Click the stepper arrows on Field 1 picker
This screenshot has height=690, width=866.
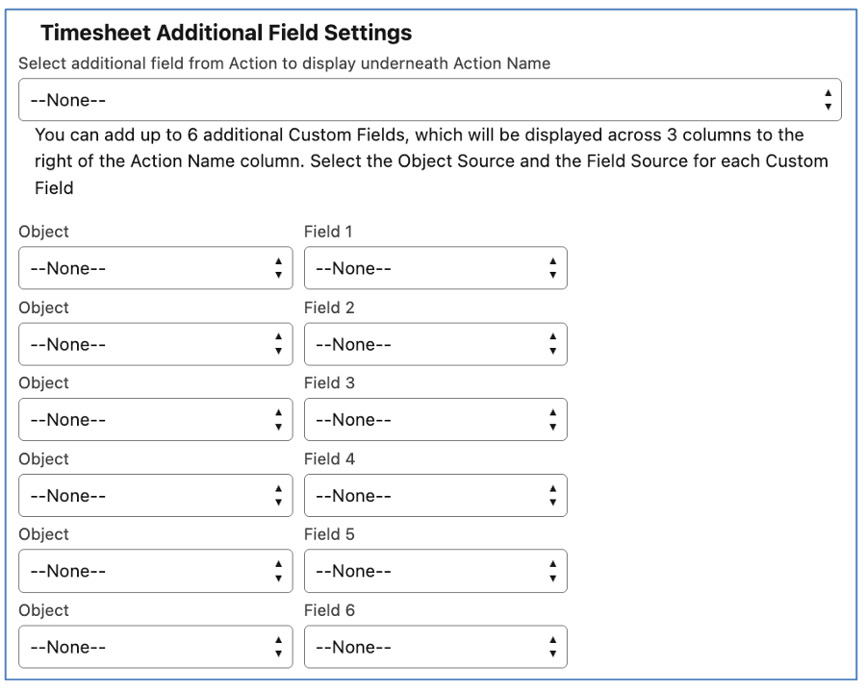click(553, 268)
